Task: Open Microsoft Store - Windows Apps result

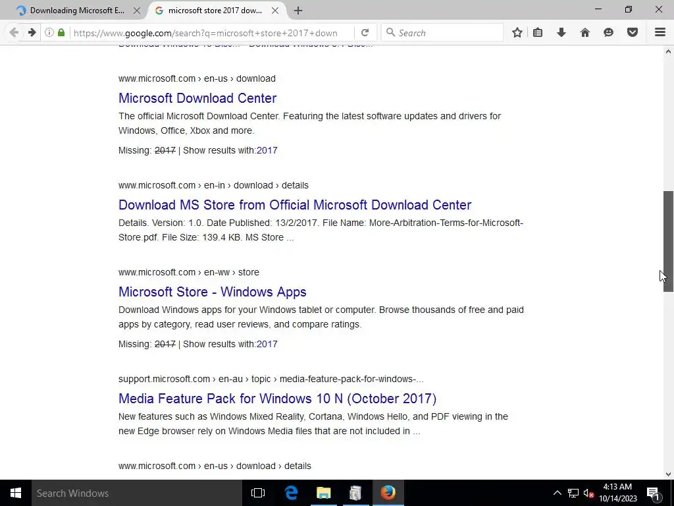Action: (x=213, y=292)
